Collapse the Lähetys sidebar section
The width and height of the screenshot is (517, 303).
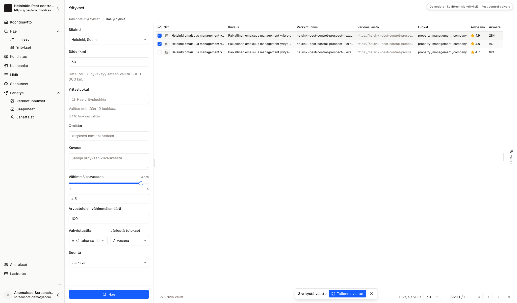pos(58,93)
